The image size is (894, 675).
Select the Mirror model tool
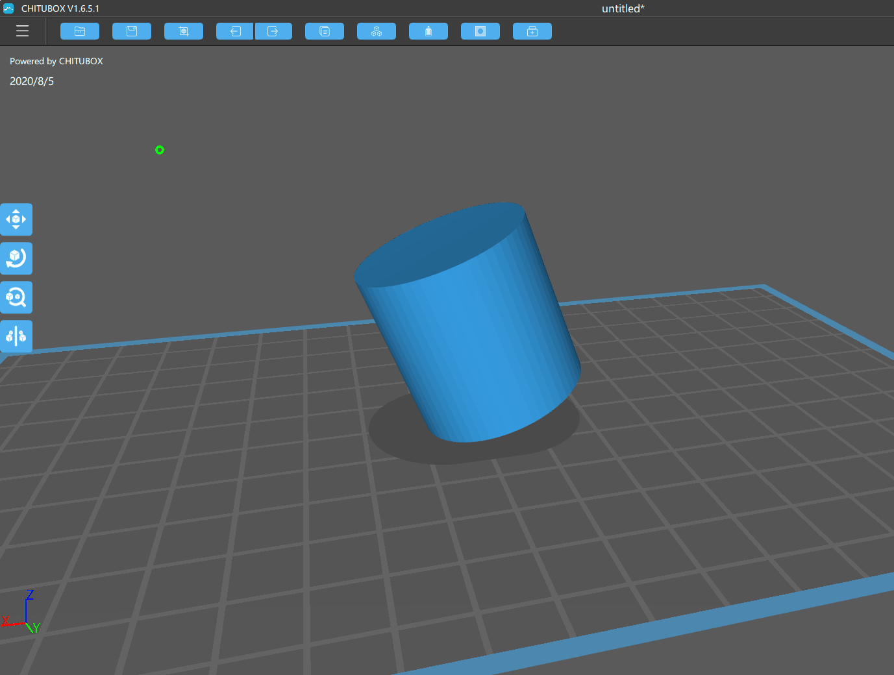[x=16, y=336]
